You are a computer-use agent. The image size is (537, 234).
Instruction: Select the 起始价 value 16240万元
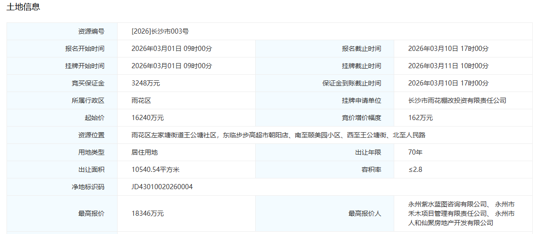tap(147, 118)
